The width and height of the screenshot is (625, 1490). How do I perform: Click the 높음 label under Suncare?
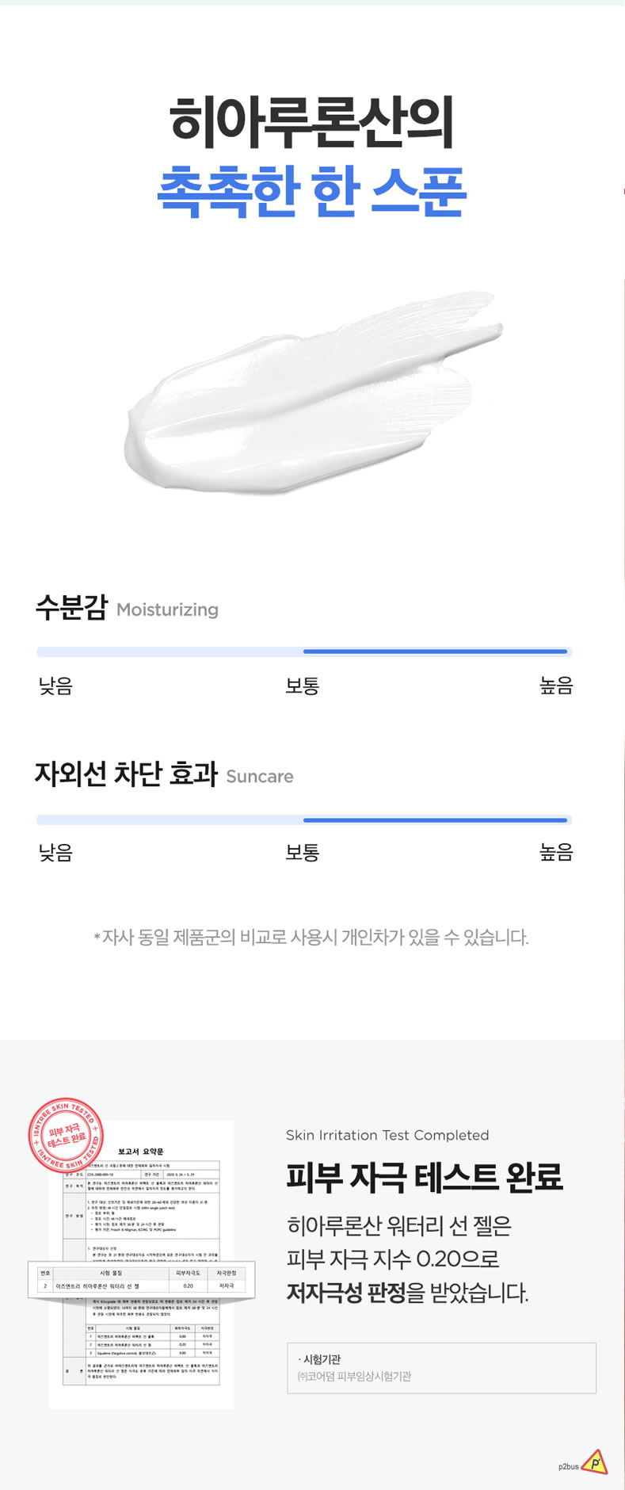click(556, 853)
